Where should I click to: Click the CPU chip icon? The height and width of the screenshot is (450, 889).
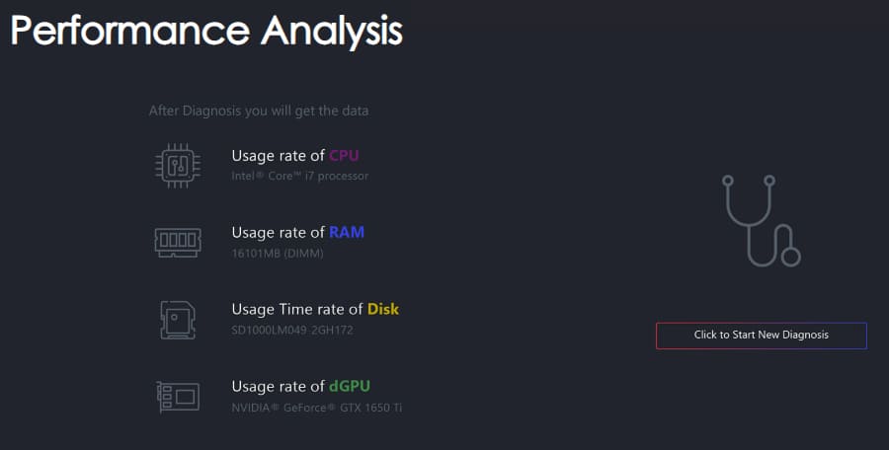tap(178, 164)
